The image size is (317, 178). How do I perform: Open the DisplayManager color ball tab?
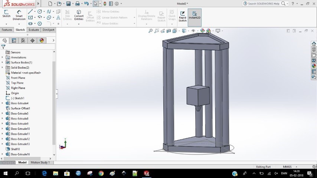point(42,40)
